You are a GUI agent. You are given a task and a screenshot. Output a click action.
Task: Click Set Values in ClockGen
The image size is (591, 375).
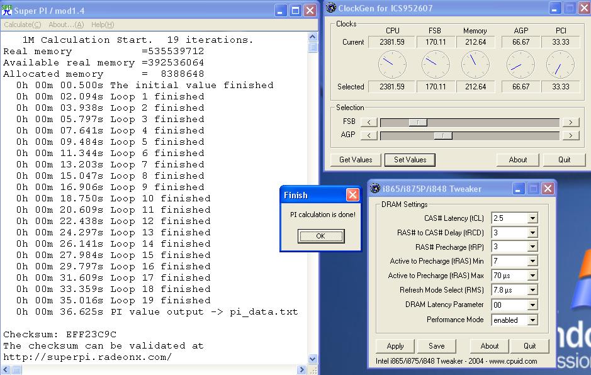coord(410,160)
